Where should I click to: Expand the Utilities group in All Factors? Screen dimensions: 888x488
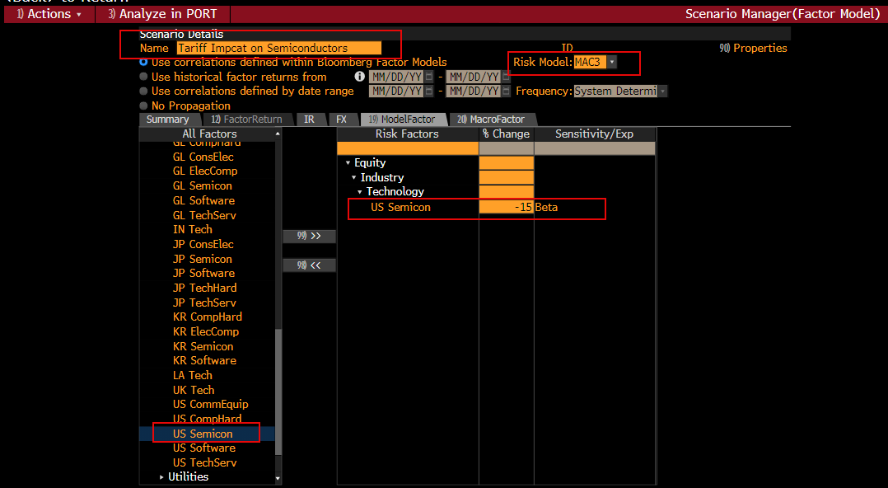tap(162, 477)
